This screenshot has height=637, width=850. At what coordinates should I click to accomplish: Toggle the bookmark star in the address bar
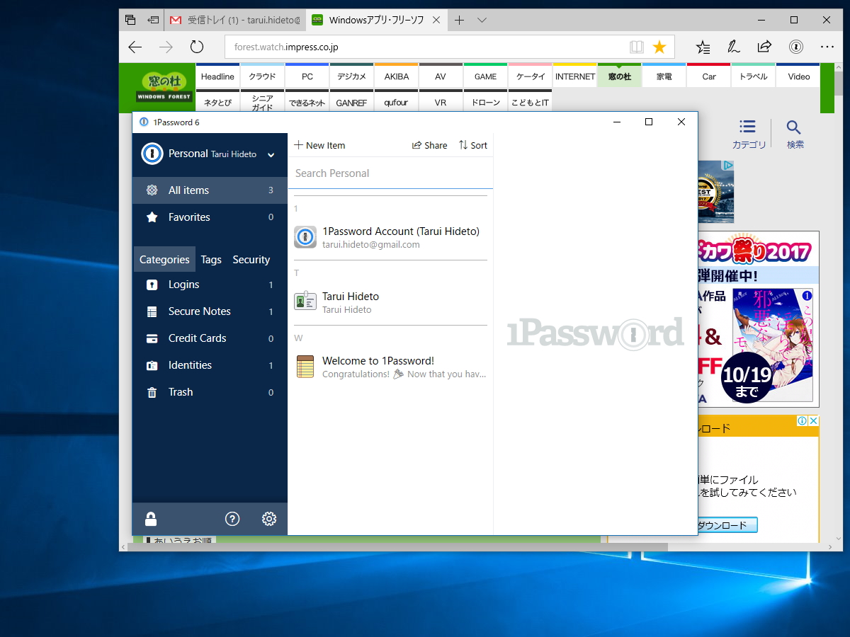pos(659,46)
